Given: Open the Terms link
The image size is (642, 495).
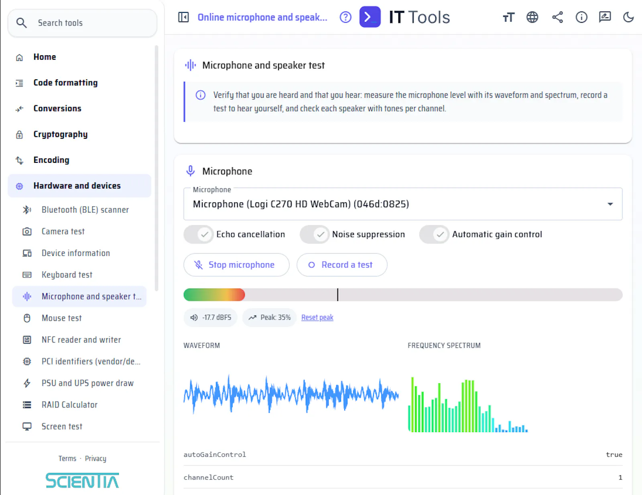Looking at the screenshot, I should [67, 458].
